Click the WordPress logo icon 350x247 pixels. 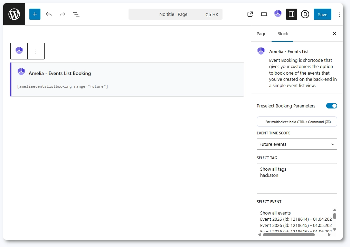(x=14, y=15)
